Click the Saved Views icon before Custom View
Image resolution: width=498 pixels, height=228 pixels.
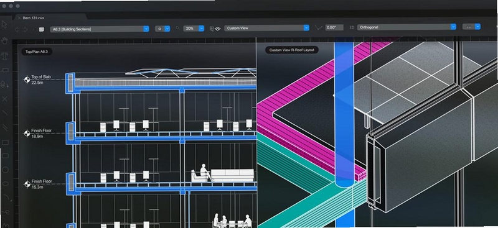[212, 29]
